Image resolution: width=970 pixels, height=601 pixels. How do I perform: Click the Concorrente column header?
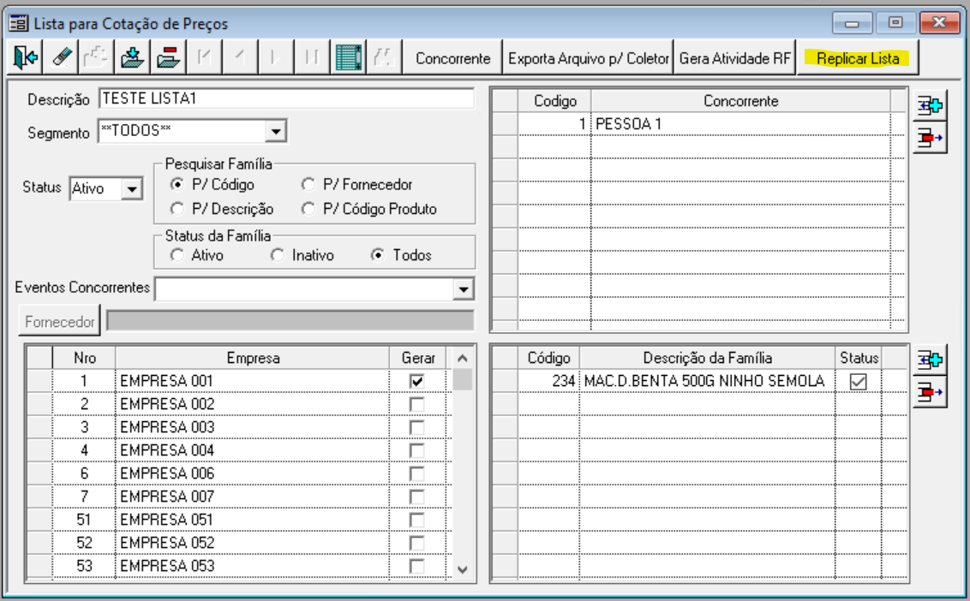click(740, 101)
